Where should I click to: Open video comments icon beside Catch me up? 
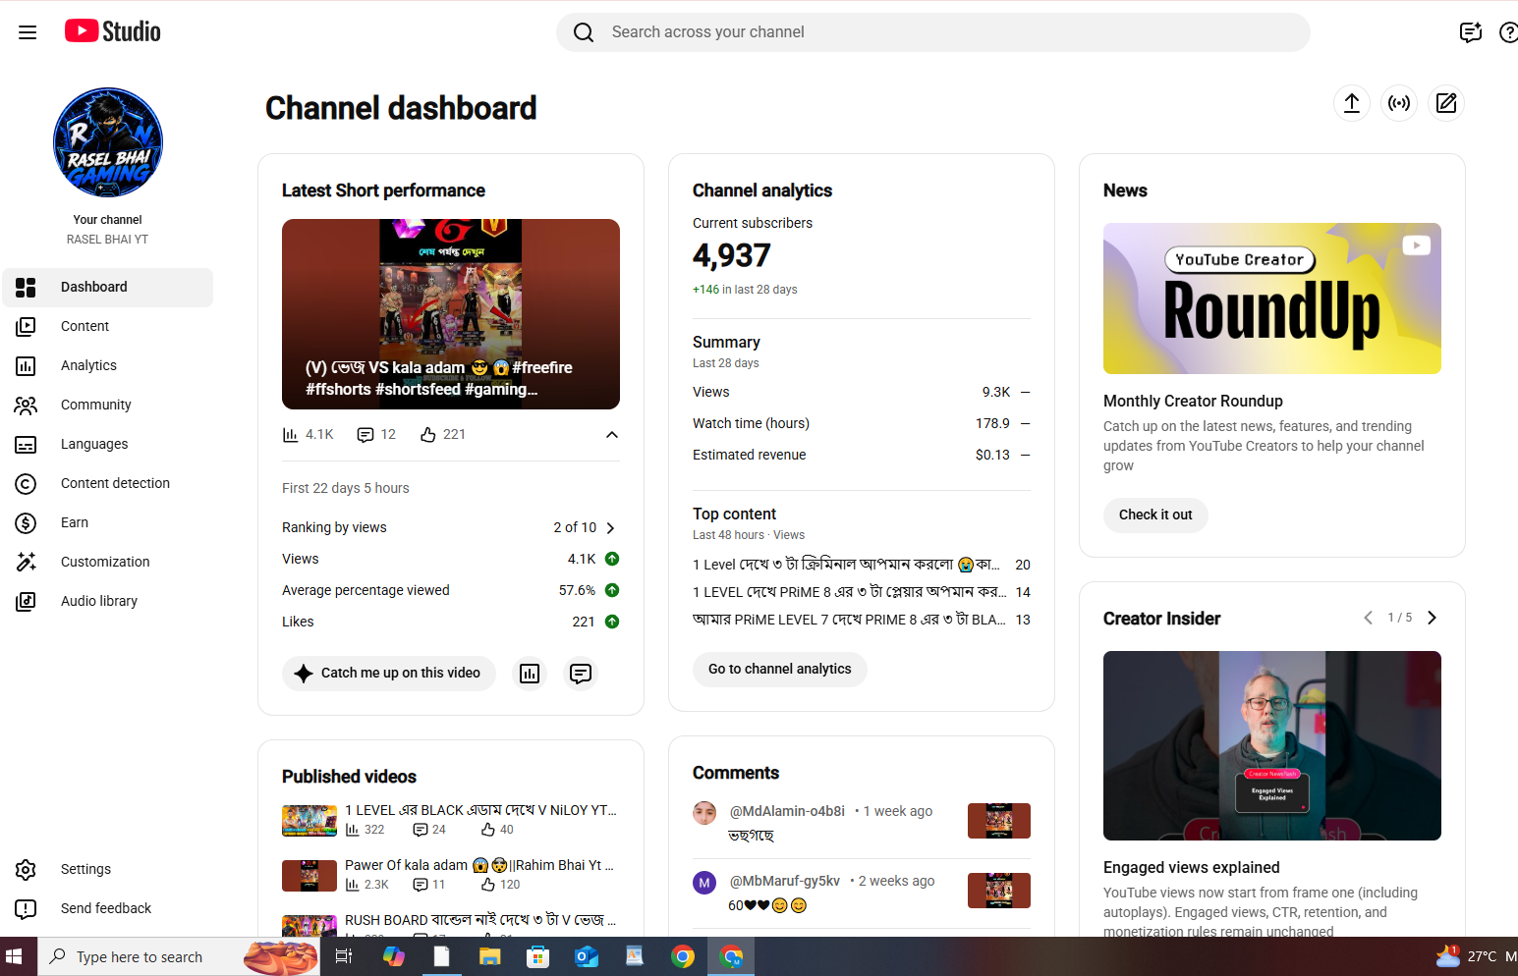pyautogui.click(x=581, y=674)
